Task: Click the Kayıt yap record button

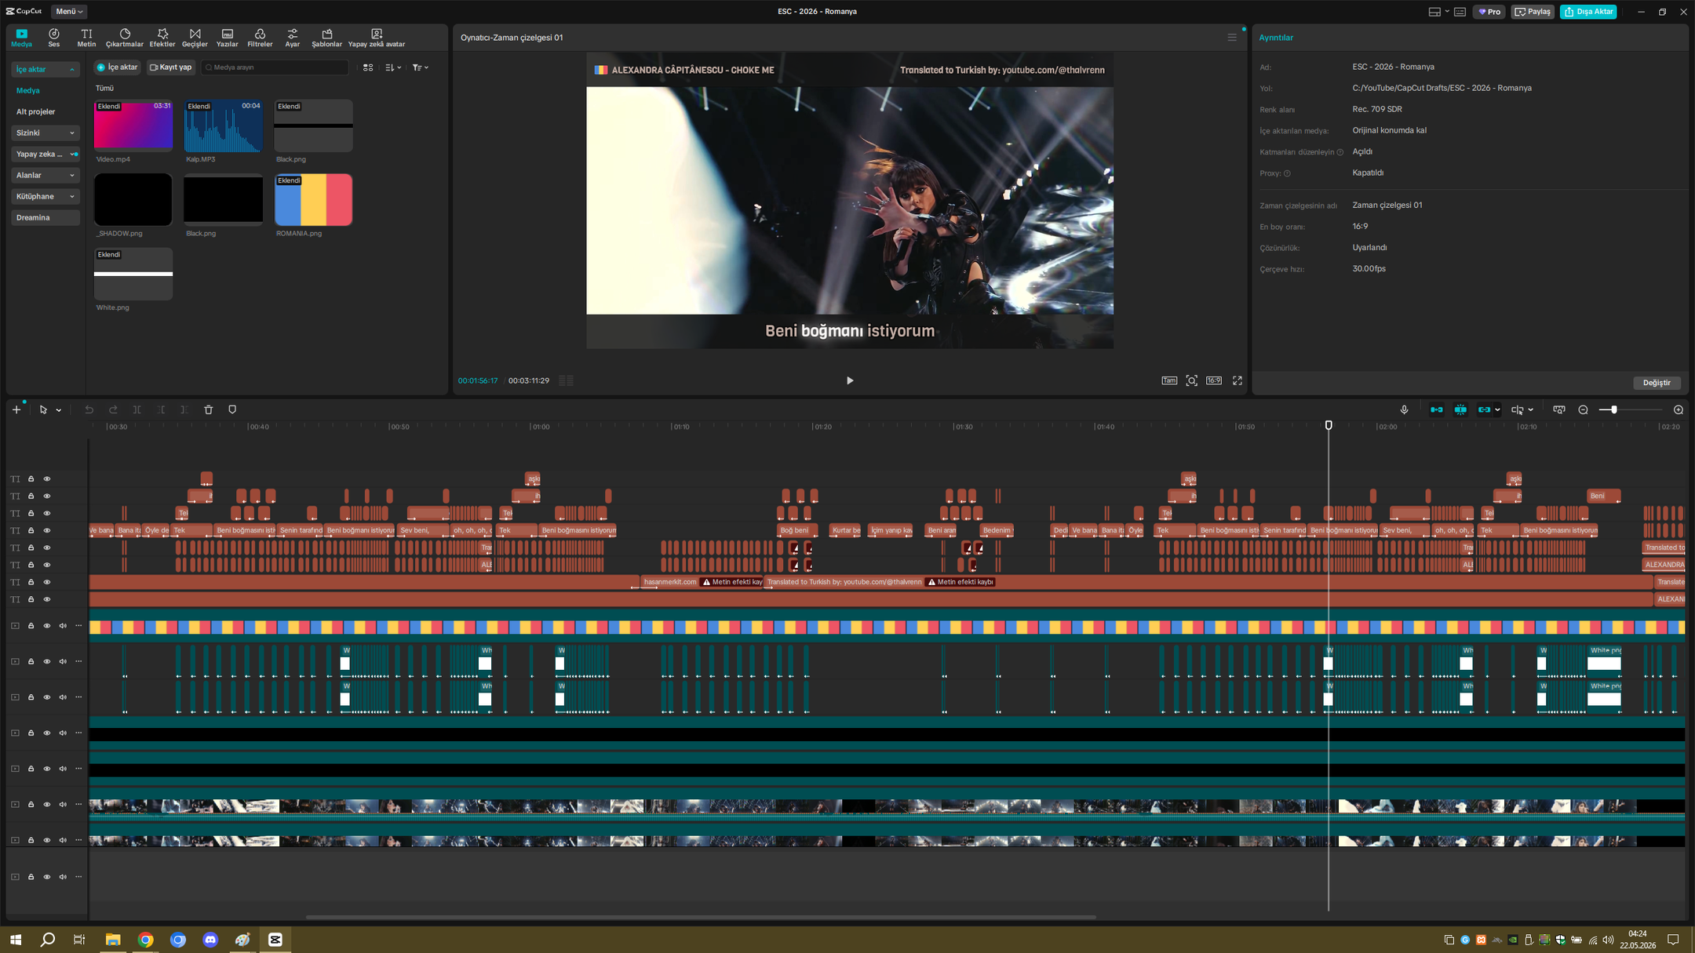Action: [x=171, y=67]
